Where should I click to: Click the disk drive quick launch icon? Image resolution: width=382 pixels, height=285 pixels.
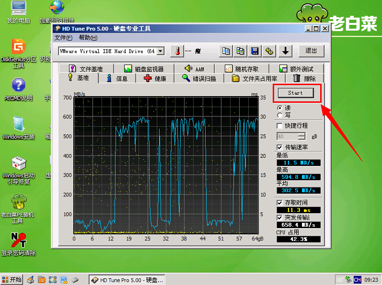pyautogui.click(x=75, y=280)
